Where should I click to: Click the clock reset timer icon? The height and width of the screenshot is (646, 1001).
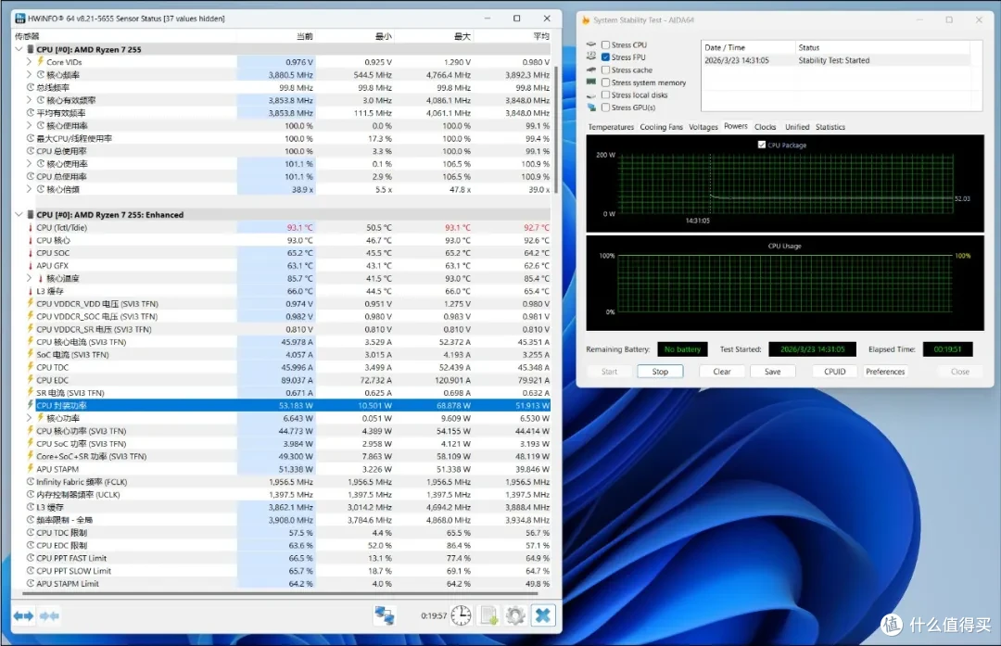pos(461,615)
